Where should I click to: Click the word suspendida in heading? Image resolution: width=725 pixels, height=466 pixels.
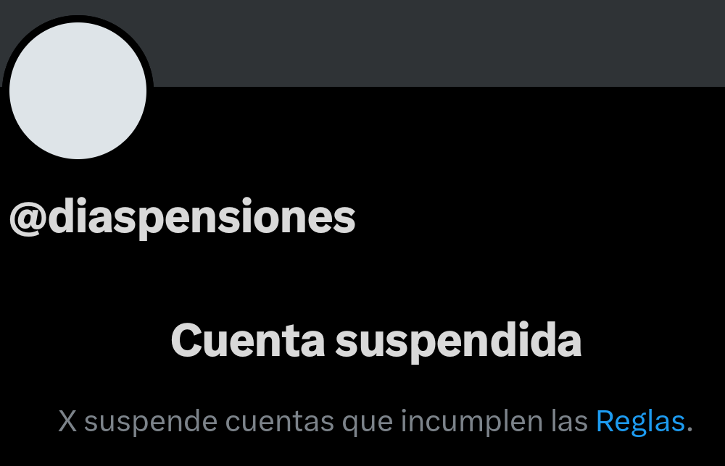[x=458, y=342]
